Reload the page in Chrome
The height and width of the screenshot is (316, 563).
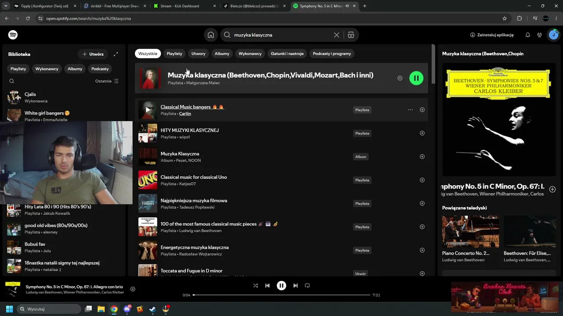click(x=28, y=18)
